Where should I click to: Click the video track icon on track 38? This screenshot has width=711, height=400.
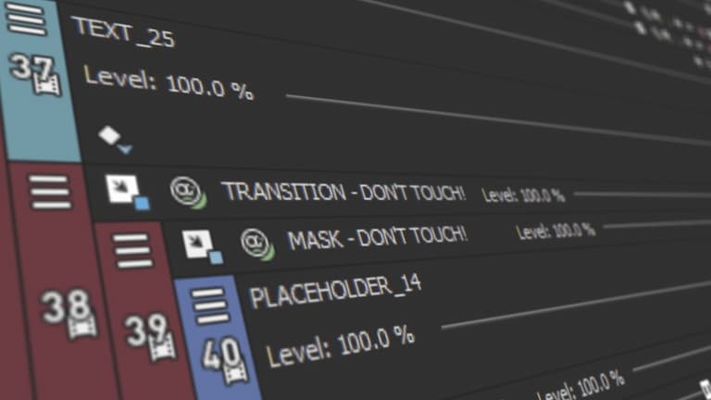tap(82, 325)
